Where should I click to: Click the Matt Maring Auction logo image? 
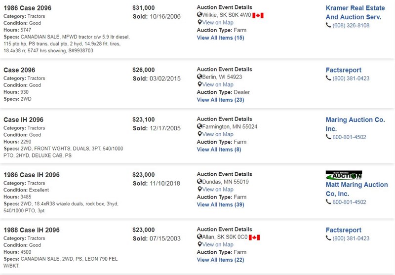(x=344, y=175)
